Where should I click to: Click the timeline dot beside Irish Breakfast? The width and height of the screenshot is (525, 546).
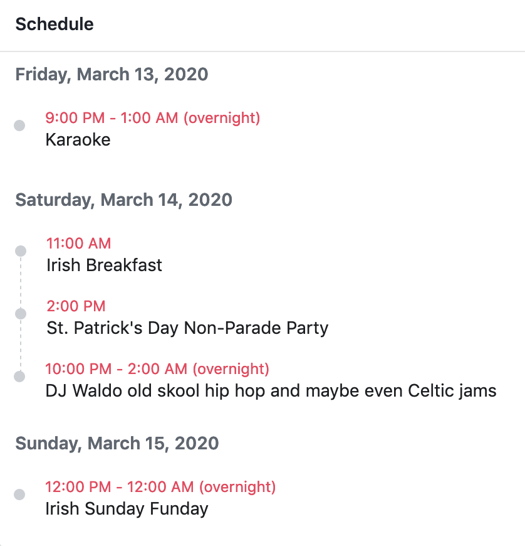[21, 250]
